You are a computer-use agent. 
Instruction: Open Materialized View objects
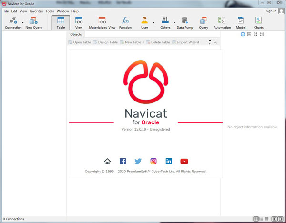102,23
